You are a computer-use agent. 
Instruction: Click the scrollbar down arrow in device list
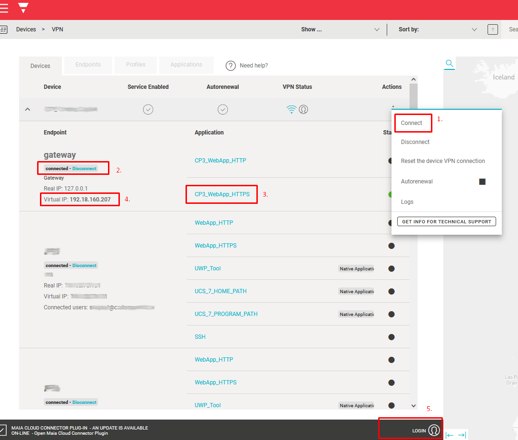(413, 406)
